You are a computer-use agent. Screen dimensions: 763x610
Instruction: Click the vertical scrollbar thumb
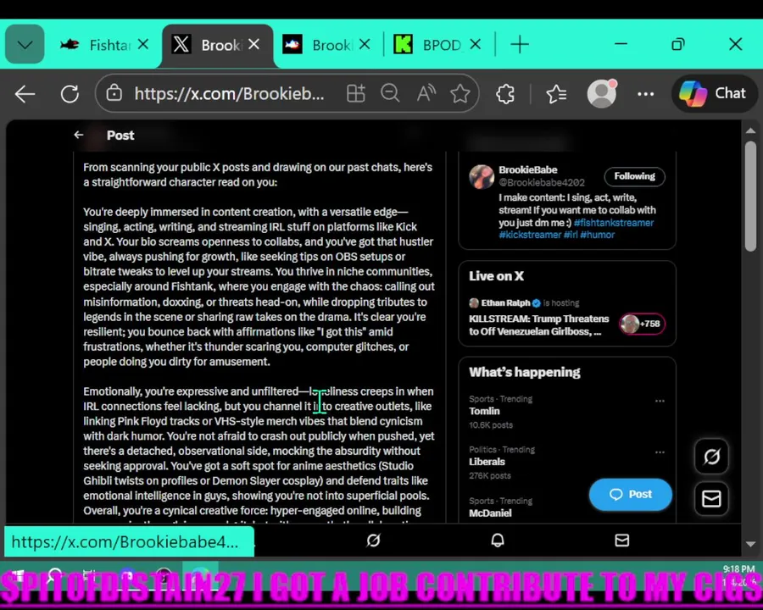(x=750, y=197)
